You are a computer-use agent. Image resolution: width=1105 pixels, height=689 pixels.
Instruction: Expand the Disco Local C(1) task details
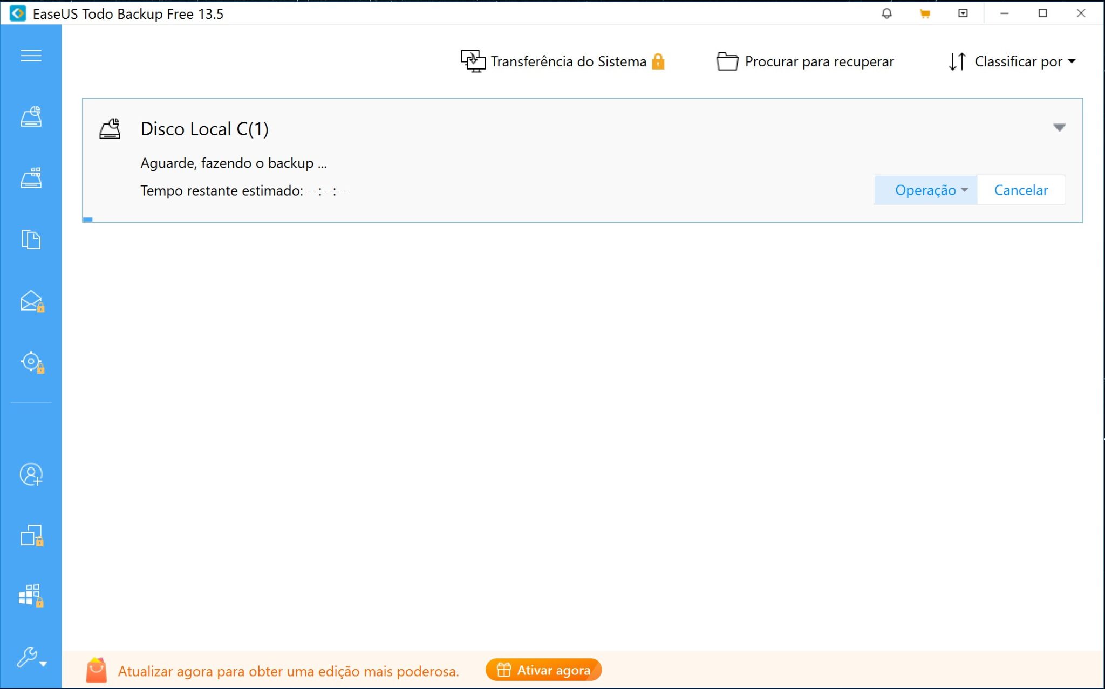coord(1059,128)
